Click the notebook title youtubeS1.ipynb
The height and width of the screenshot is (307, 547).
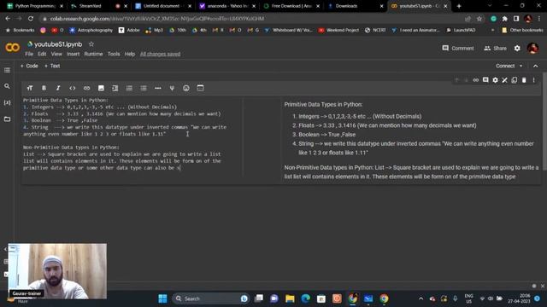[x=58, y=44]
